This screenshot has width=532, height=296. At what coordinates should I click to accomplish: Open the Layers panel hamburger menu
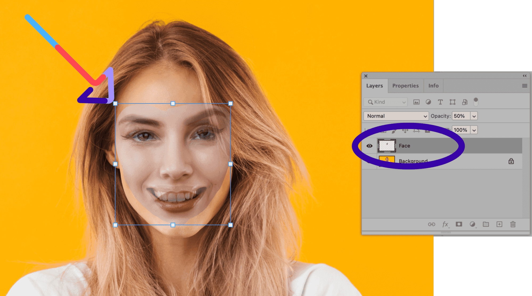click(x=525, y=86)
